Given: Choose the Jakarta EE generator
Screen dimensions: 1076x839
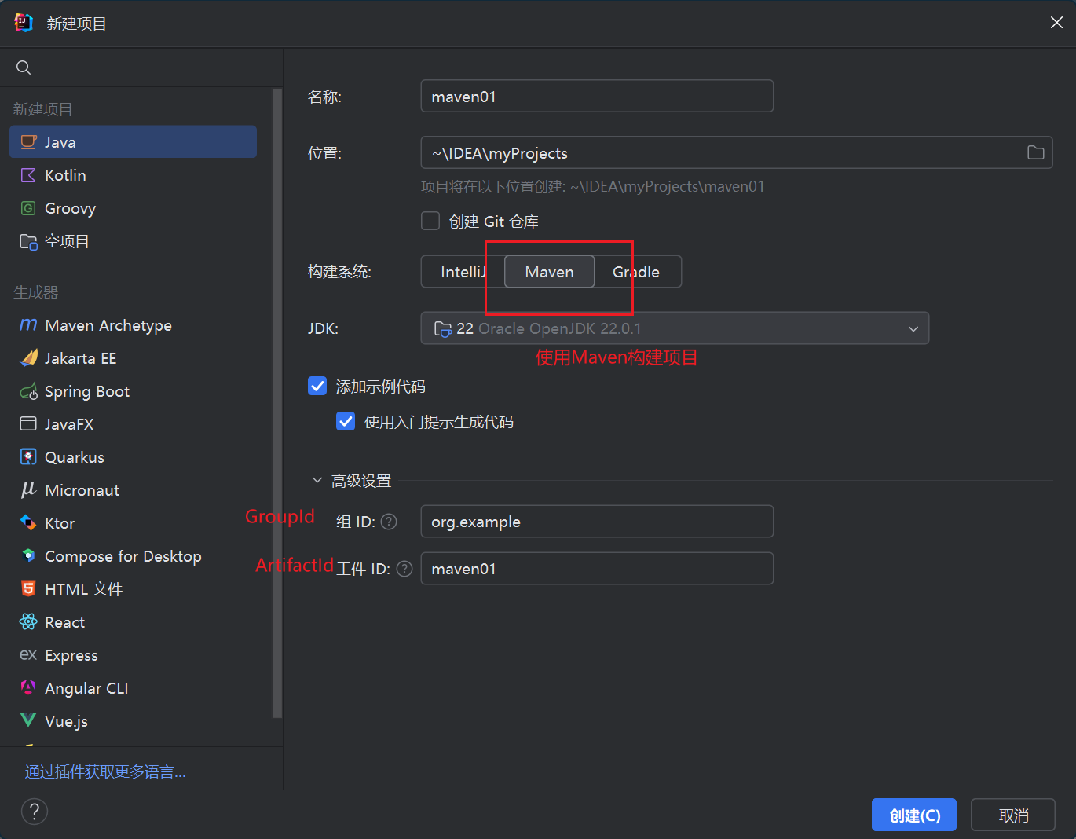Looking at the screenshot, I should (x=133, y=358).
